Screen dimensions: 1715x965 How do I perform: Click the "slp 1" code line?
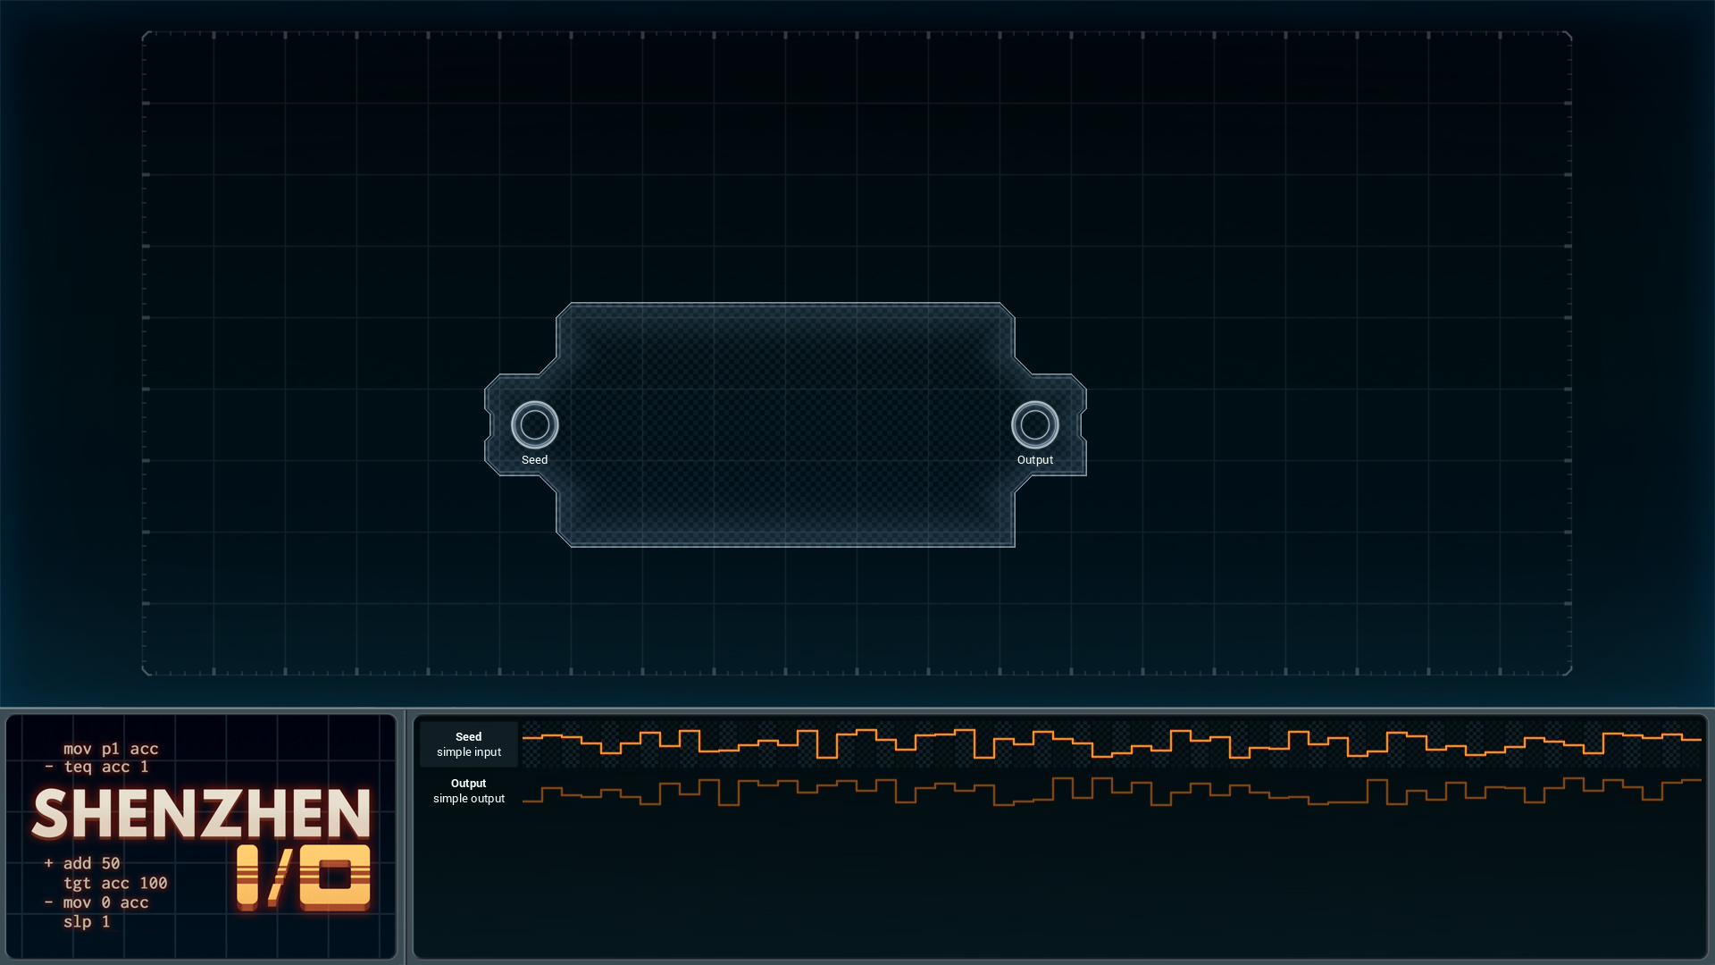[x=87, y=921]
